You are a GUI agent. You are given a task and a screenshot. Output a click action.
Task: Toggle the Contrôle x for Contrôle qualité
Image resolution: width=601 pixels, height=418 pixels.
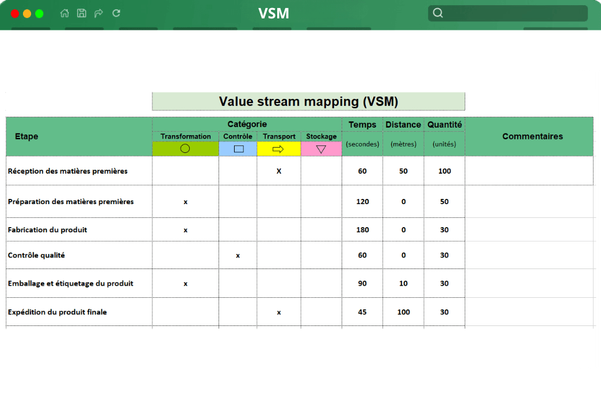[238, 255]
